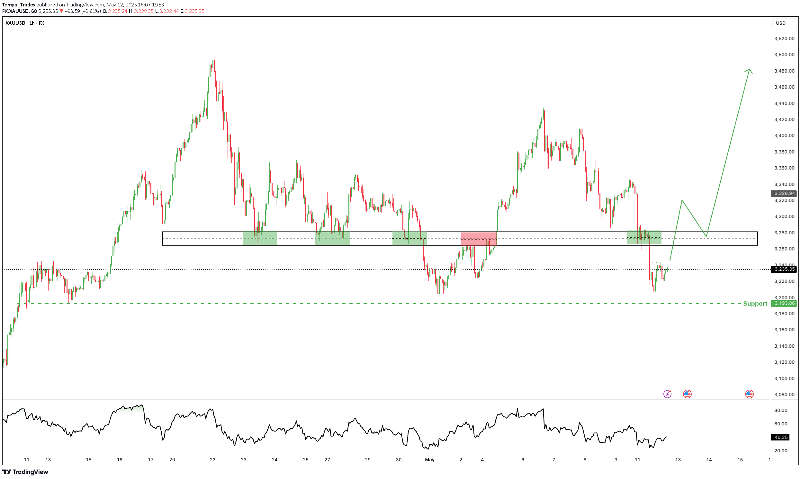801x479 pixels.
Task: Click date 14 on the time axis
Action: pos(709,460)
